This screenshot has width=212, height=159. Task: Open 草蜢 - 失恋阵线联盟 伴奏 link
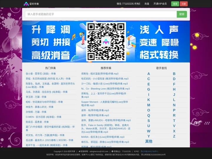tap(48, 79)
